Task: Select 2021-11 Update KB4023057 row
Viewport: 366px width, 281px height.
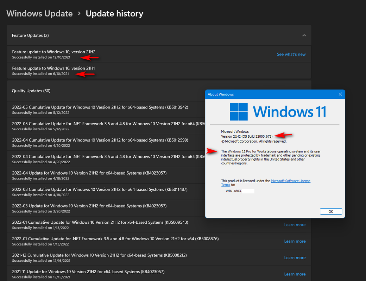Action: pyautogui.click(x=159, y=274)
